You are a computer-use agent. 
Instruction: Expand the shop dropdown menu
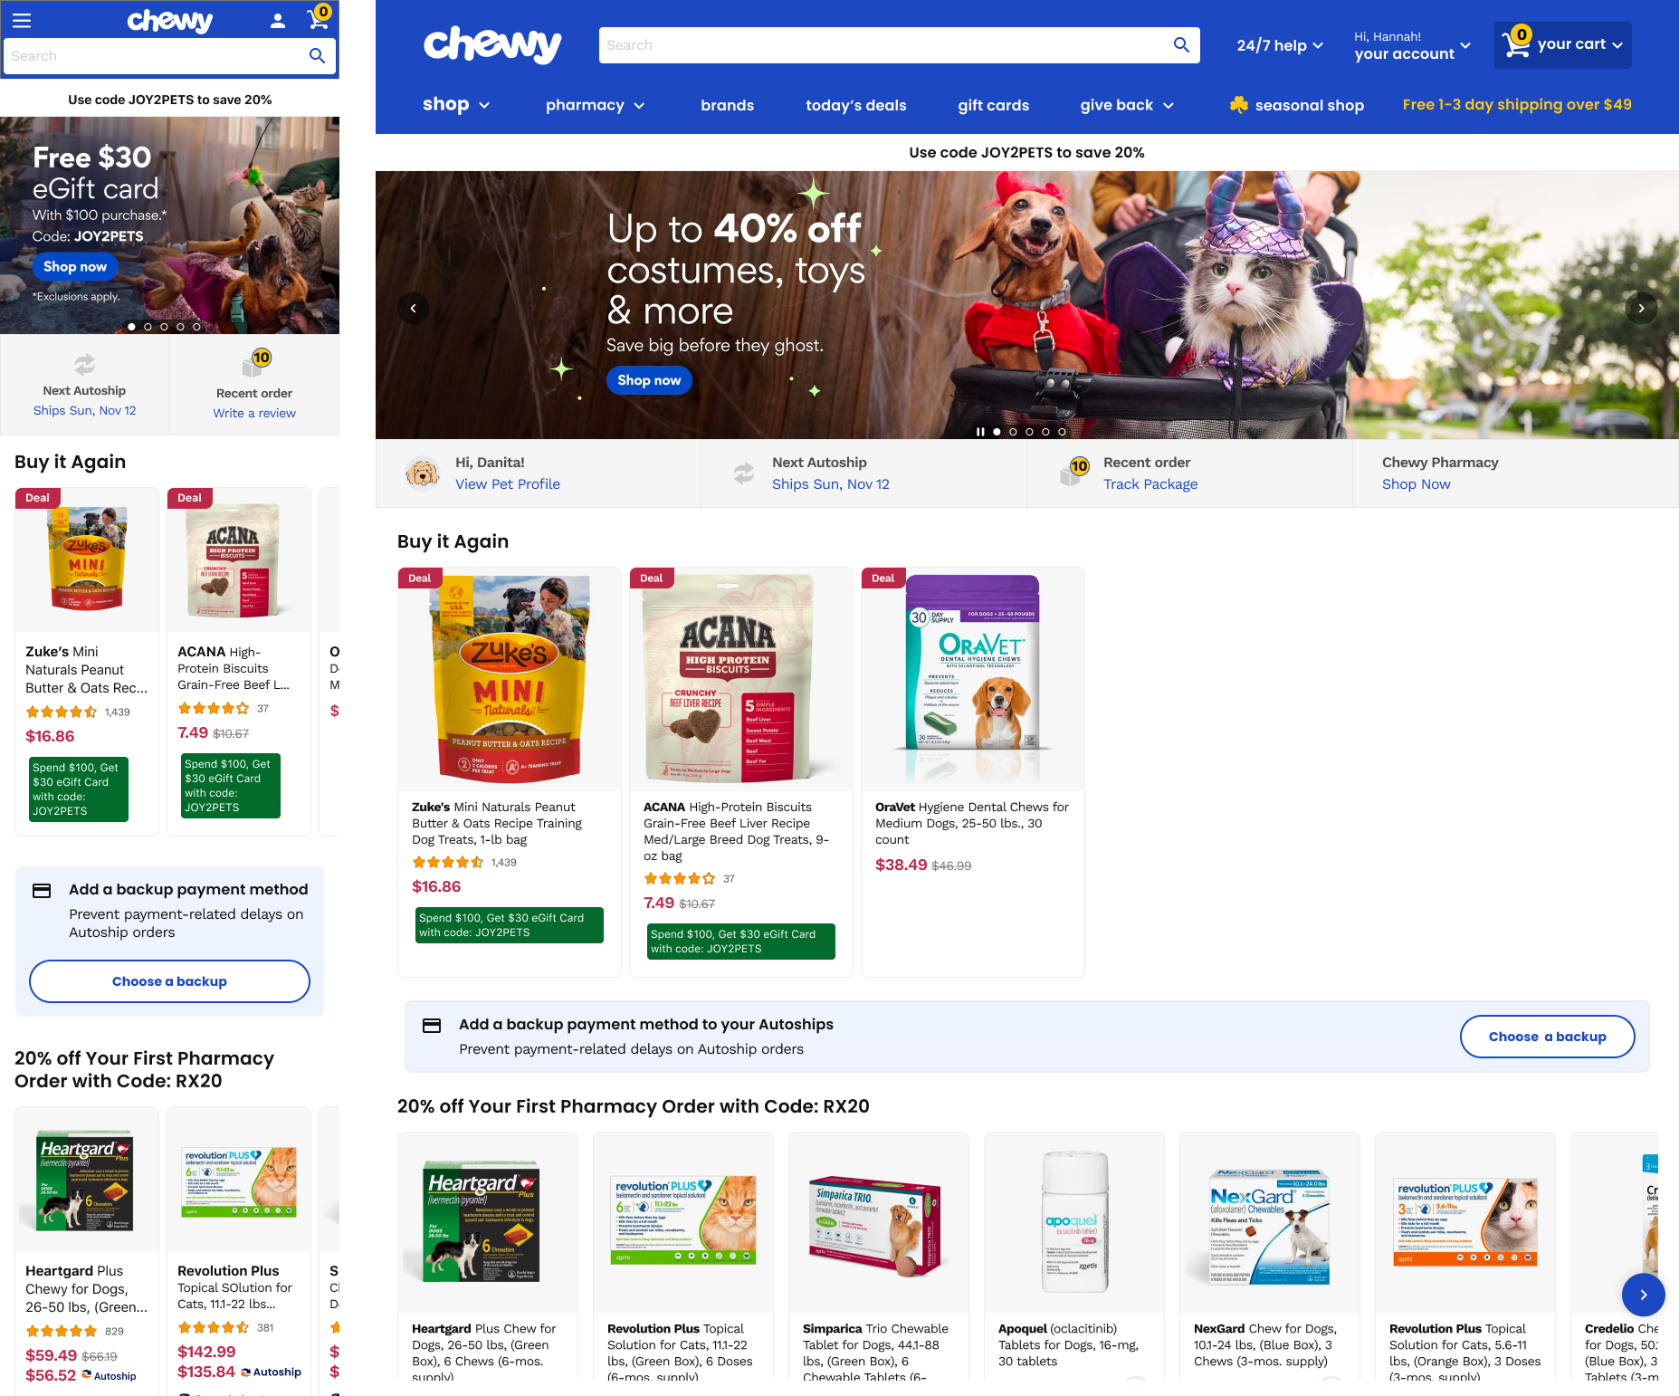(456, 104)
